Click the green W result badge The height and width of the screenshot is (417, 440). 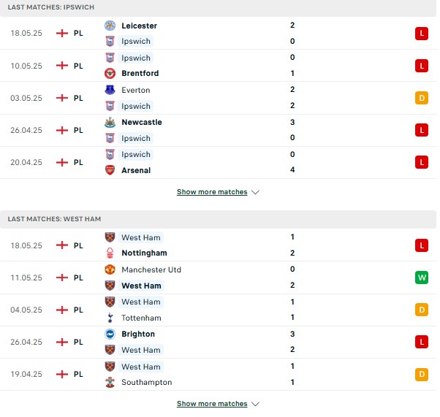click(x=422, y=278)
